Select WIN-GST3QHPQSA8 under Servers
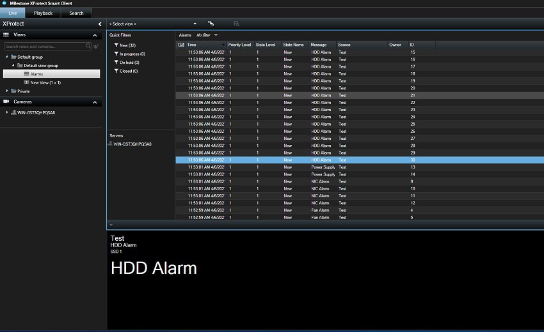This screenshot has width=544, height=332. point(132,144)
